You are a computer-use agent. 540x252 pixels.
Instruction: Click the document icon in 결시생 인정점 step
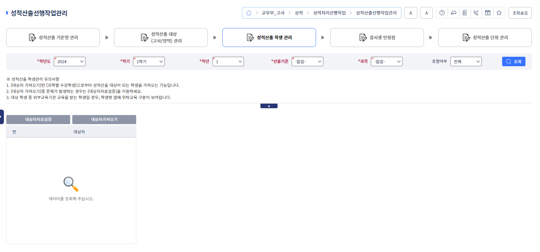tap(363, 37)
